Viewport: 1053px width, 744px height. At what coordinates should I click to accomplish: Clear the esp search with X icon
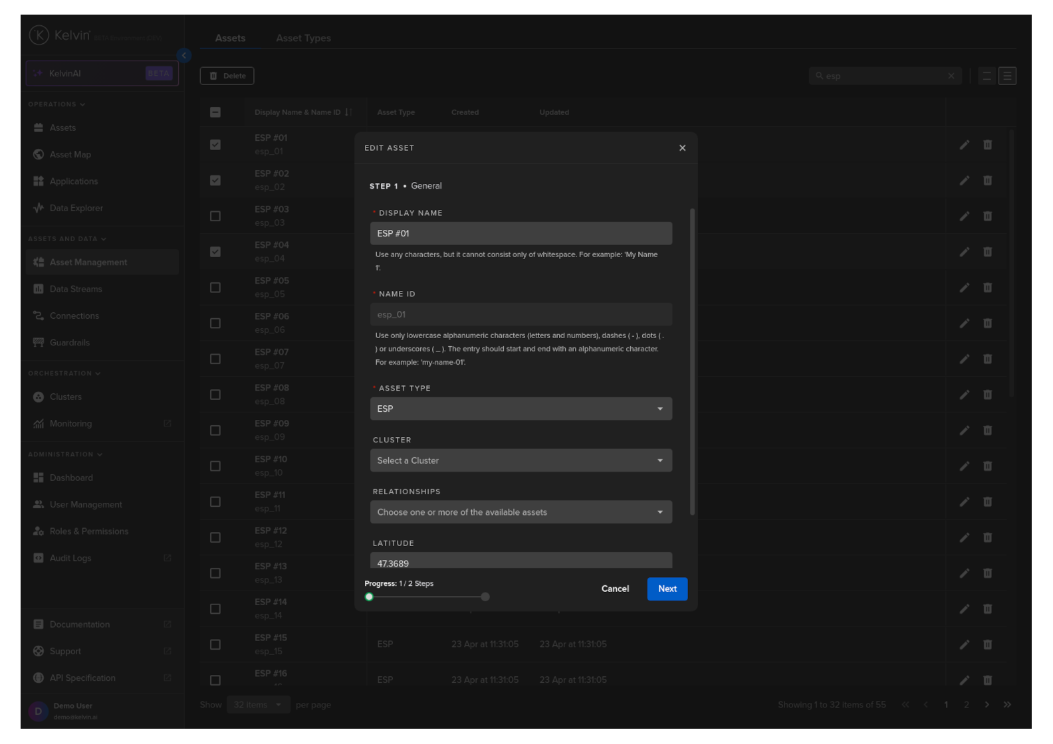pos(951,76)
